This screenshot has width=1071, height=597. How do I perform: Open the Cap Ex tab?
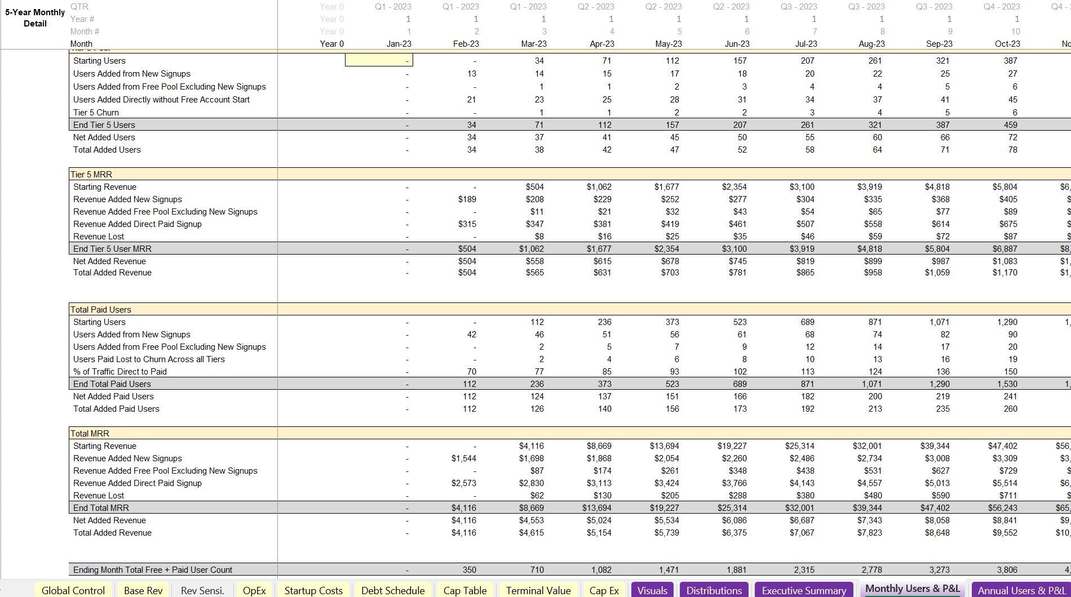(x=604, y=590)
